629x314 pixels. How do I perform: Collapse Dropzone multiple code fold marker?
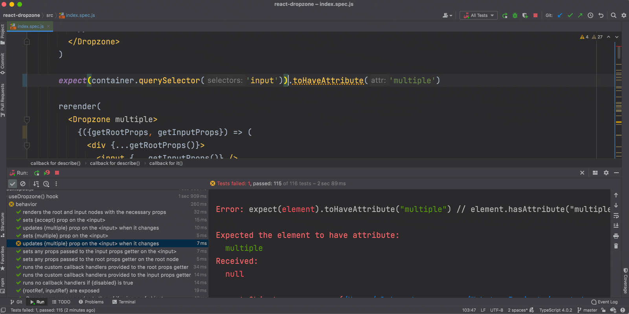click(27, 119)
